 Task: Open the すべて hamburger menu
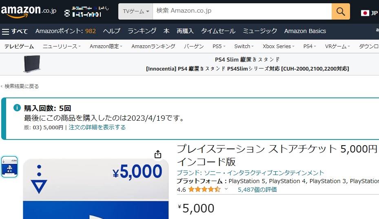pyautogui.click(x=15, y=31)
